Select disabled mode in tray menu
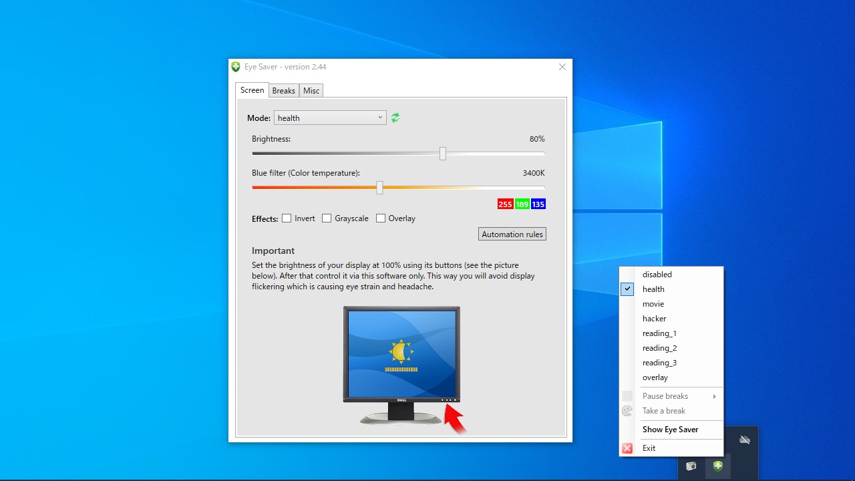Screen dimensions: 855x481 [x=671, y=275]
